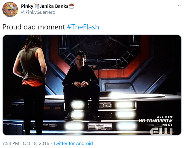The height and width of the screenshot is (148, 184).
Task: Click the coffee cup emoji after Banks
Action: (72, 6)
